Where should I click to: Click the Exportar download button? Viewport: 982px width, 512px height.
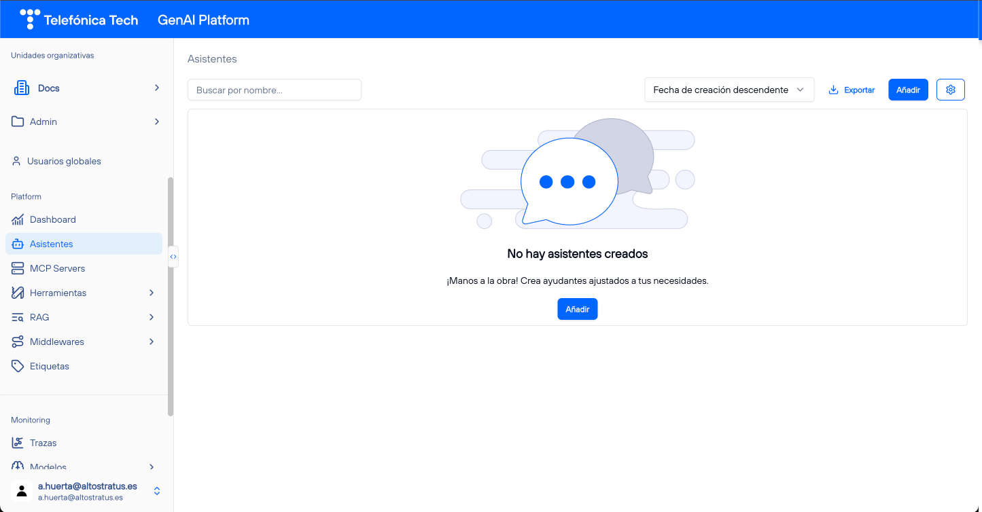point(852,90)
